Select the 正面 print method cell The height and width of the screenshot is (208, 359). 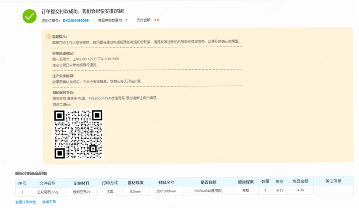[109, 191]
